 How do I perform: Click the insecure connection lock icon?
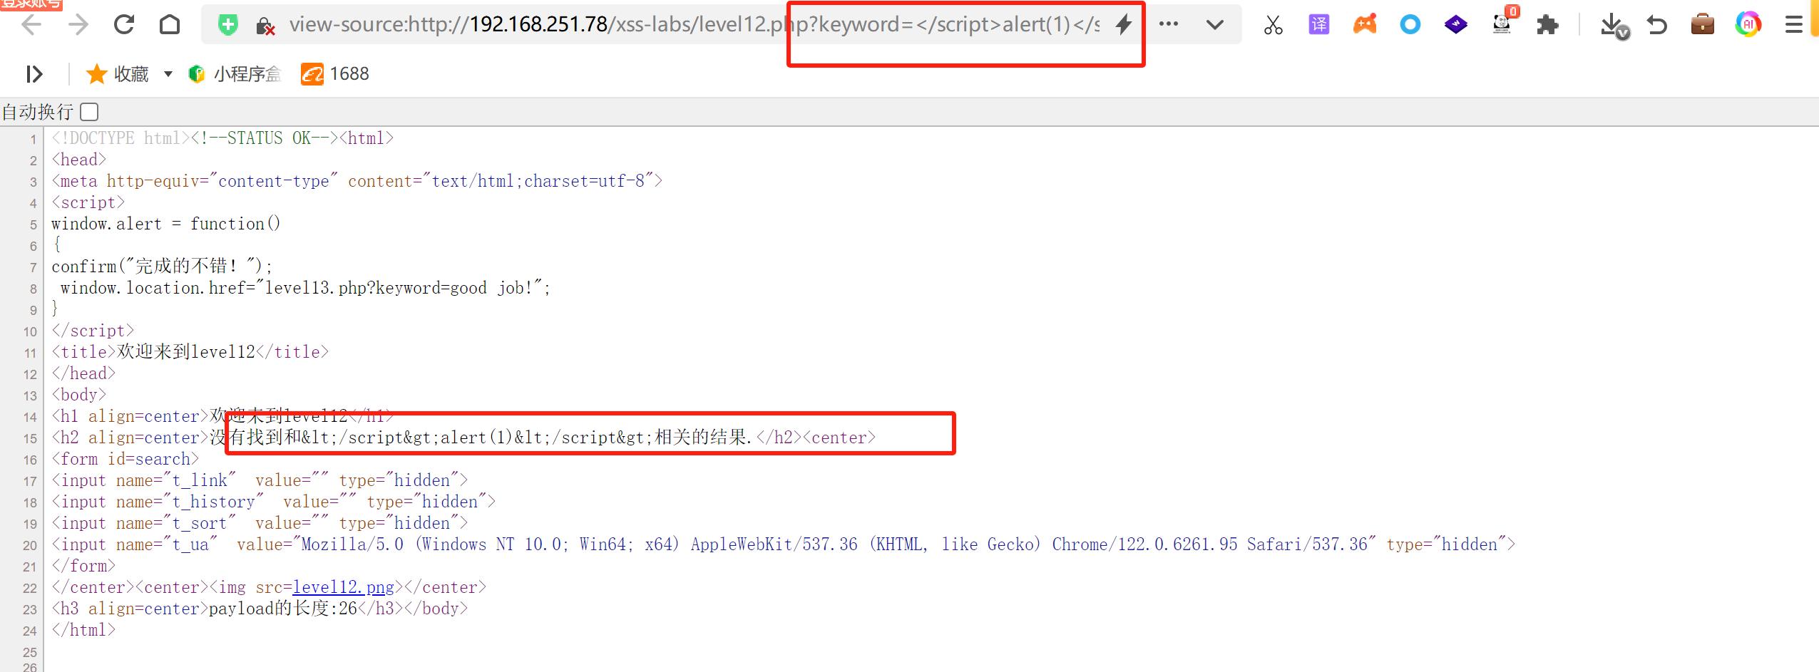tap(265, 26)
